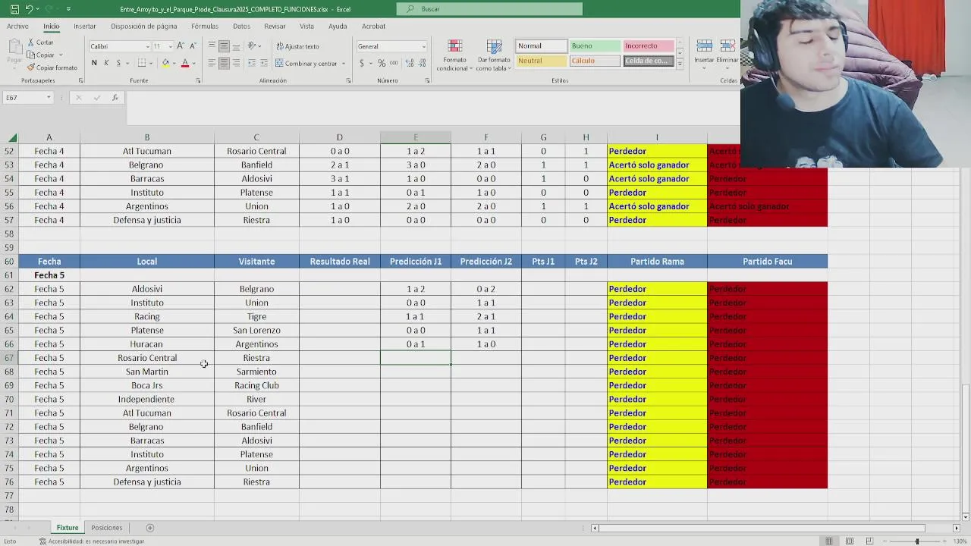Click in the Buscar search box
Image resolution: width=971 pixels, height=546 pixels.
pos(489,9)
